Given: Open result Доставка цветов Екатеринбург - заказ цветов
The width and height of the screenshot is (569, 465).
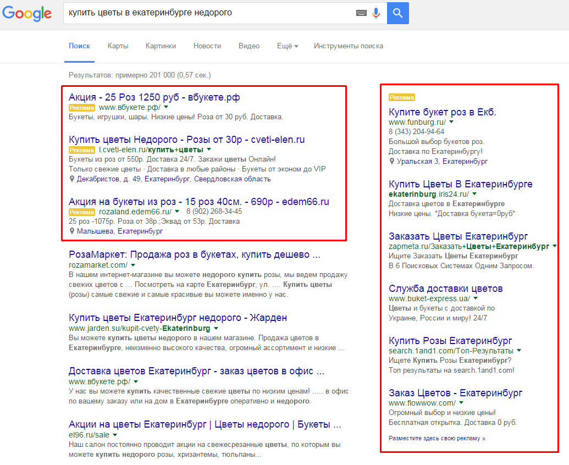Looking at the screenshot, I should (x=196, y=371).
